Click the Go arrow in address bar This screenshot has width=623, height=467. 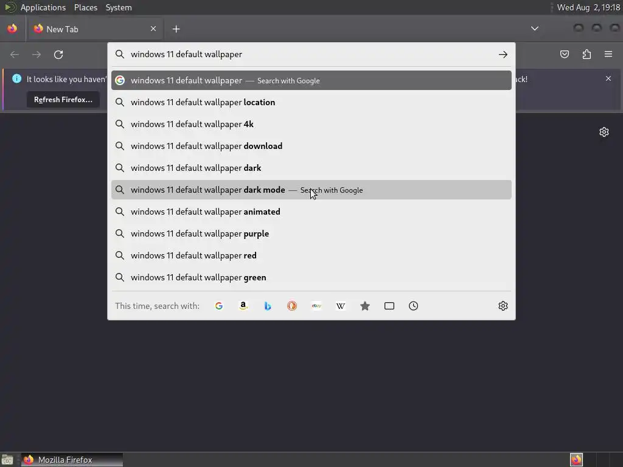tap(503, 54)
